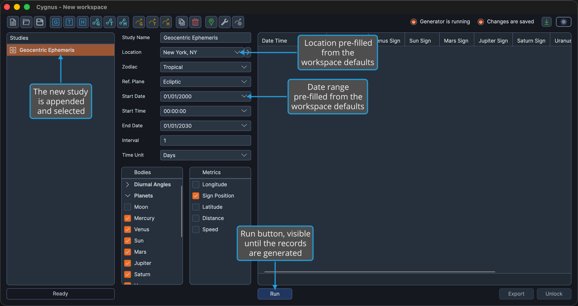578x306 pixels.
Task: Enable the Latitude metric
Action: (196, 207)
